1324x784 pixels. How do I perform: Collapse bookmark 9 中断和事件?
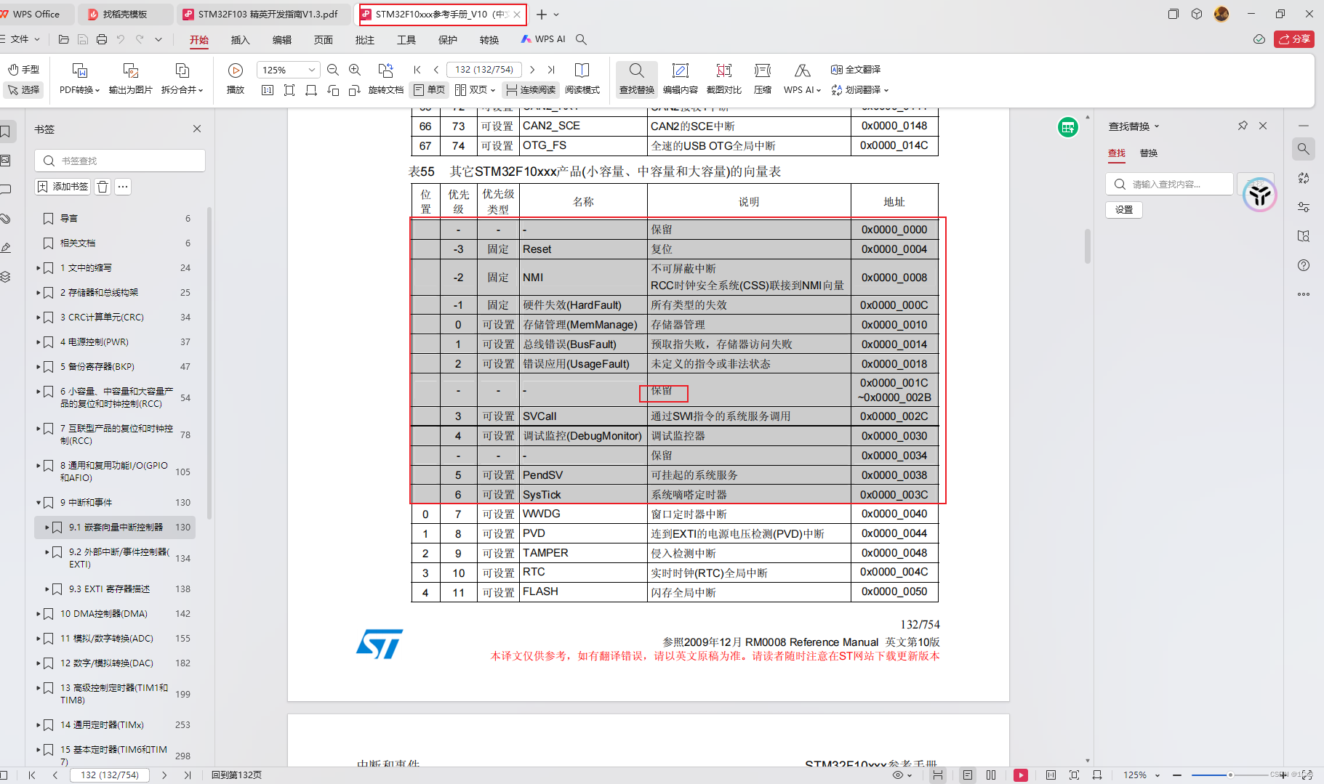pos(38,503)
